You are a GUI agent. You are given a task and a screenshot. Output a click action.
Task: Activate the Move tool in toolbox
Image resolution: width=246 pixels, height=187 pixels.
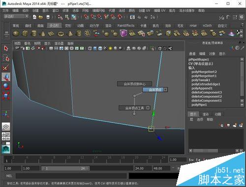[6, 77]
